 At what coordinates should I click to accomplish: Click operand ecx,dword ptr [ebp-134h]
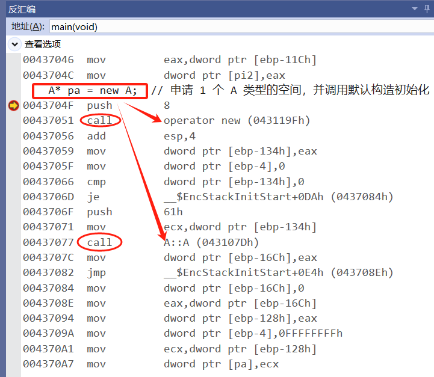pyautogui.click(x=240, y=227)
